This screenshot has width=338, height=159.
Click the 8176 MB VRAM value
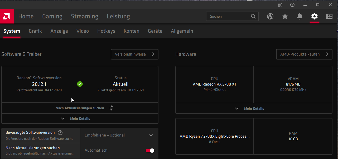click(293, 84)
